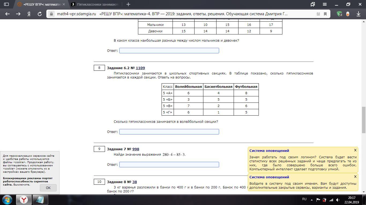Open task number link 998

136,149
